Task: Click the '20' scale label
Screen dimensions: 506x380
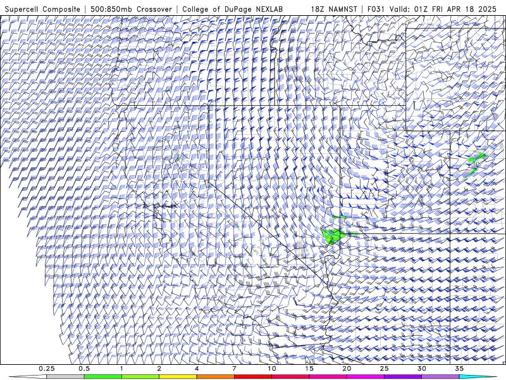Action: (347, 369)
